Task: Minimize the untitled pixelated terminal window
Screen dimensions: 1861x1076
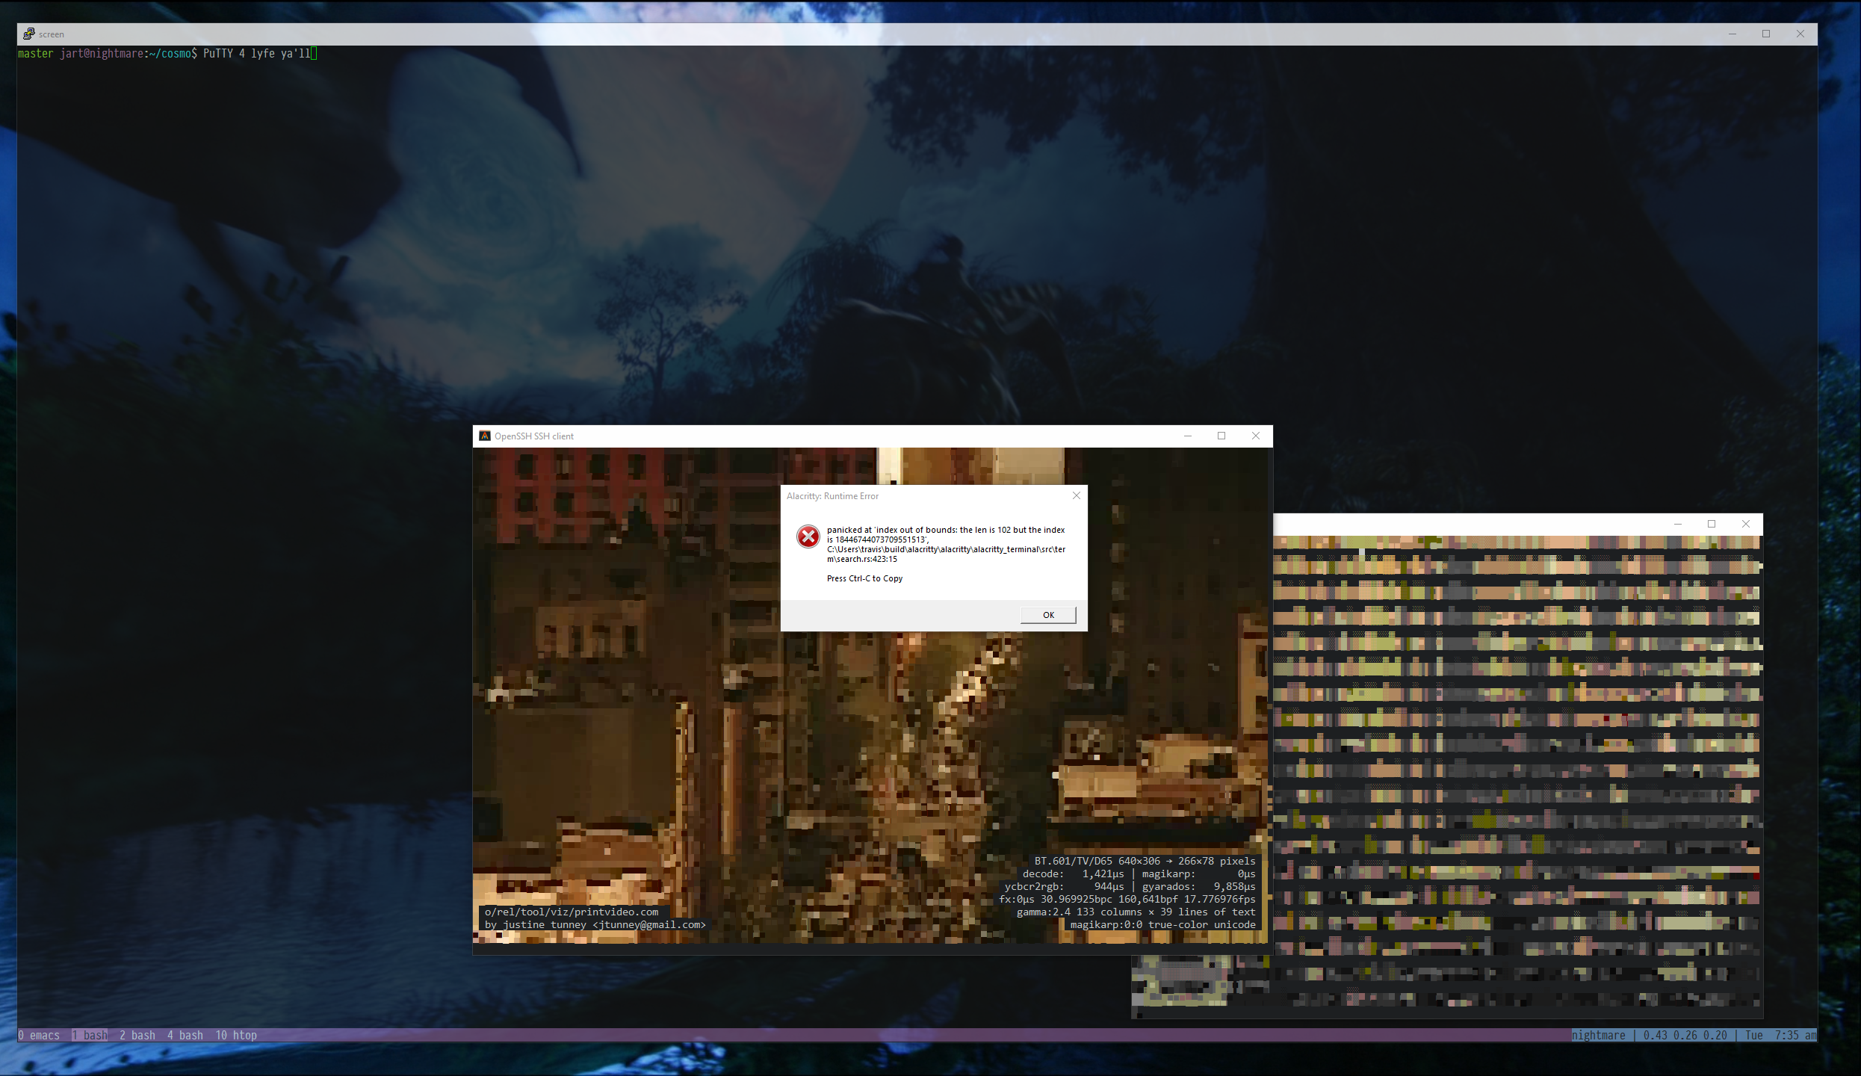Action: coord(1678,524)
